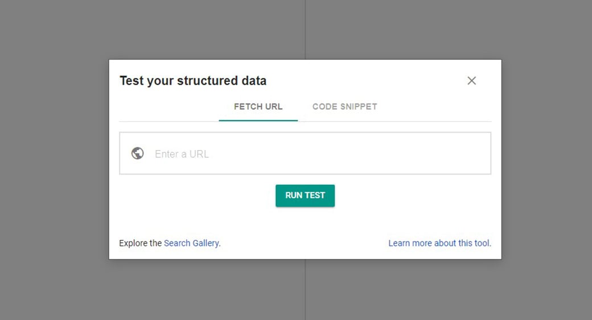Click the globe icon in the URL field
592x320 pixels.
137,153
